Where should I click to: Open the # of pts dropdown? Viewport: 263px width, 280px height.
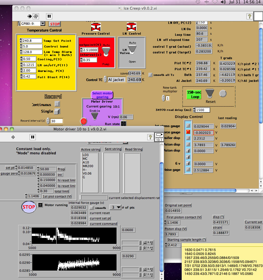(115, 208)
